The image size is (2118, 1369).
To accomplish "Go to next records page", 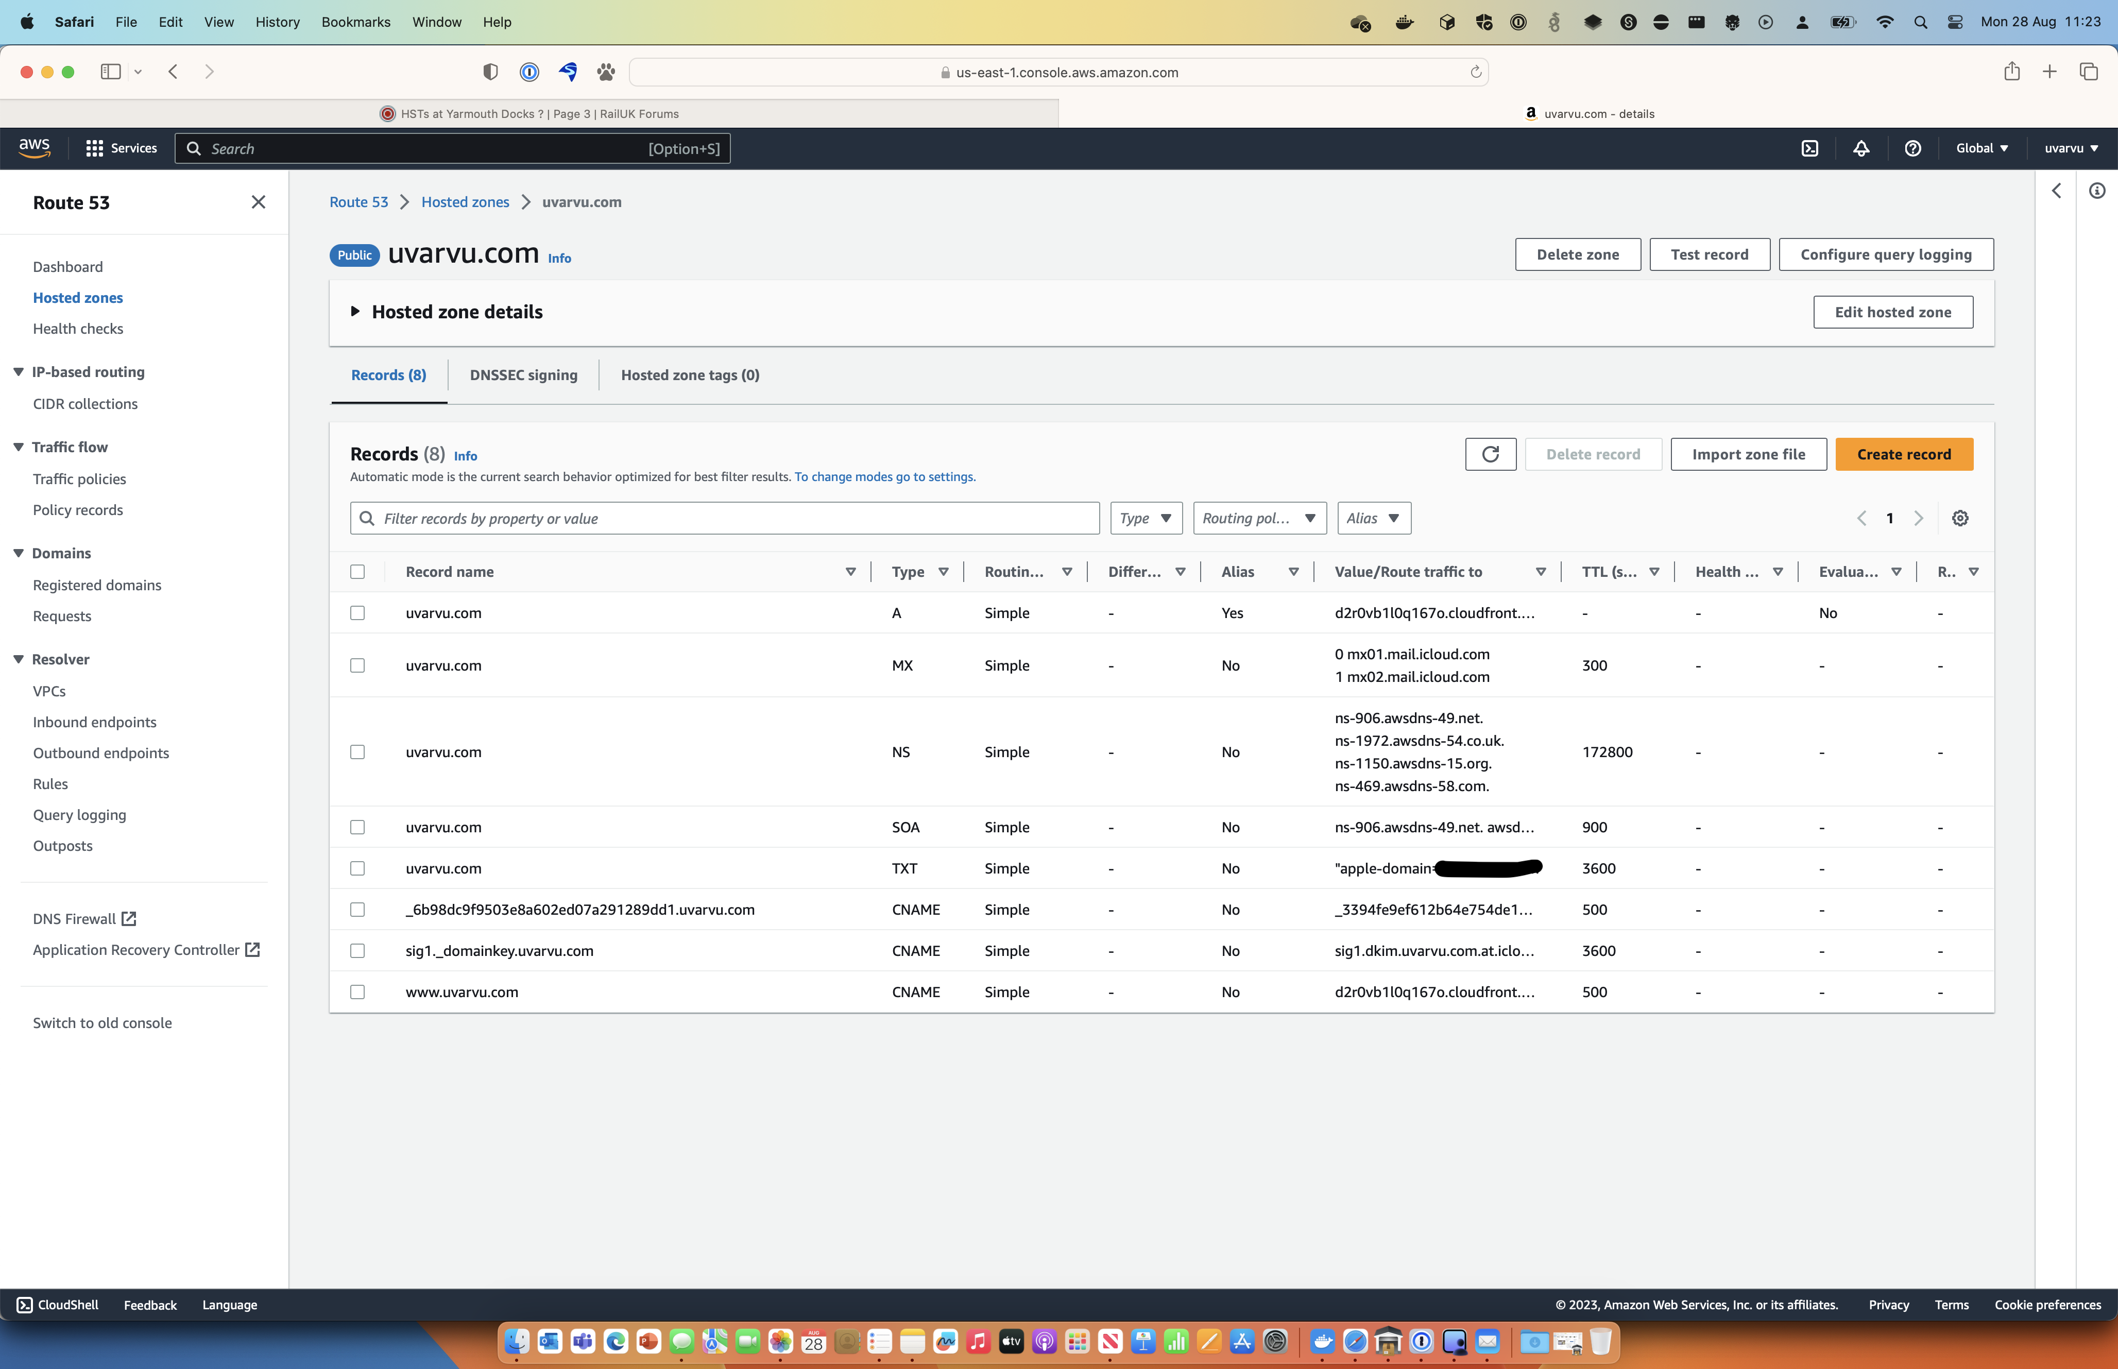I will tap(1919, 518).
